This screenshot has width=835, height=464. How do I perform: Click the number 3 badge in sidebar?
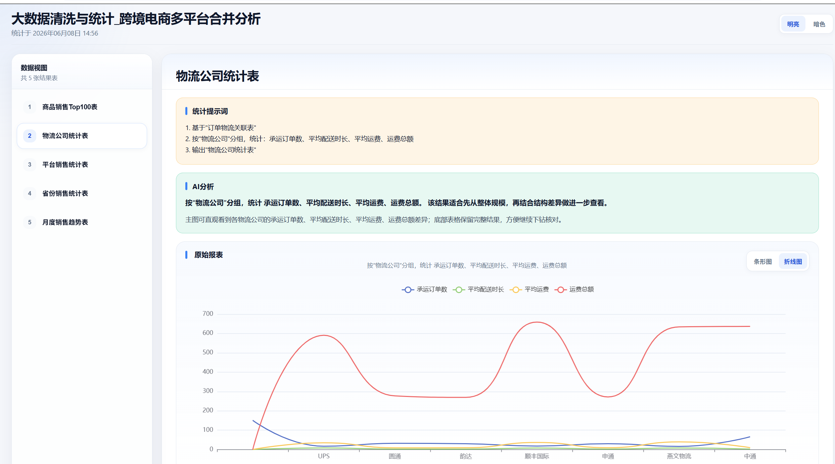point(30,165)
